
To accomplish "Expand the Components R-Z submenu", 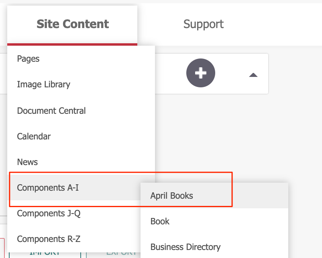I will tap(49, 239).
